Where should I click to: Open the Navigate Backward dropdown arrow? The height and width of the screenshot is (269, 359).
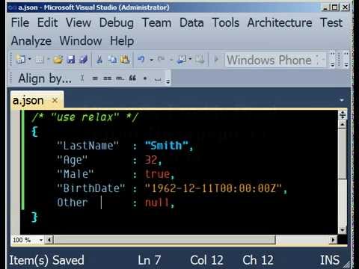[190, 59]
